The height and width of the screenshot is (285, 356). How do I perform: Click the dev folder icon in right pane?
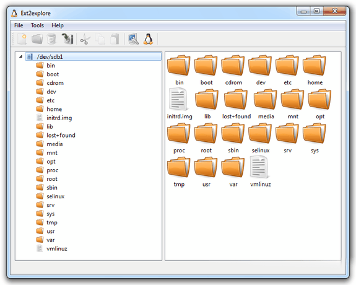260,66
